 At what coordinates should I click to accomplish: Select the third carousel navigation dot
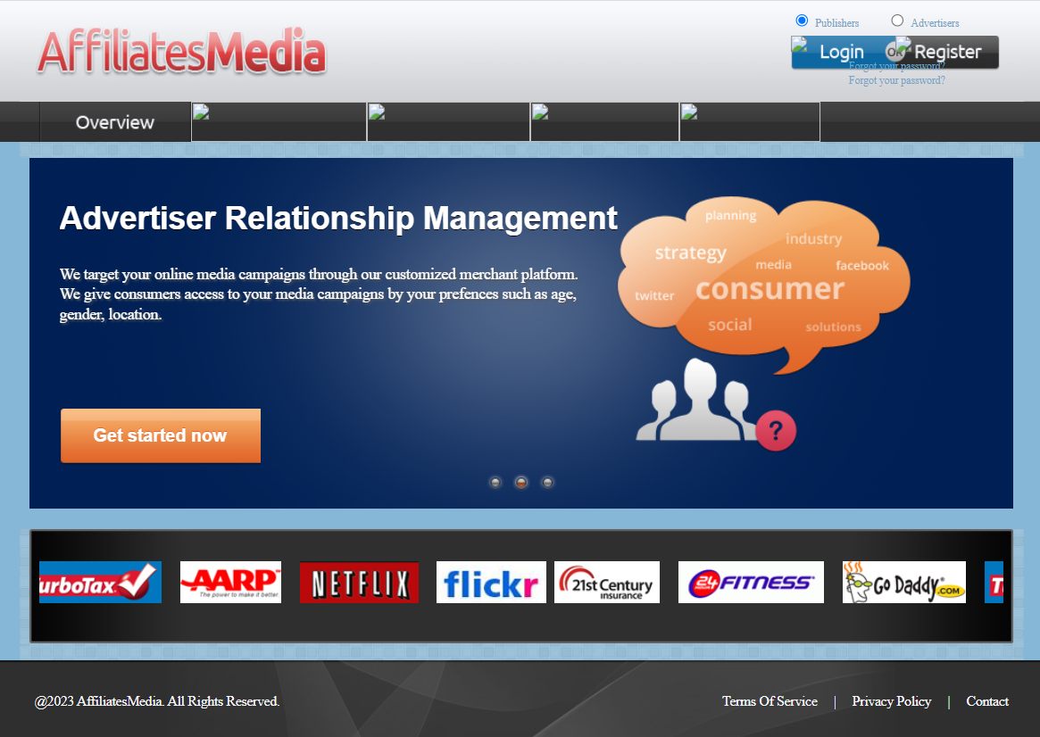pos(547,482)
